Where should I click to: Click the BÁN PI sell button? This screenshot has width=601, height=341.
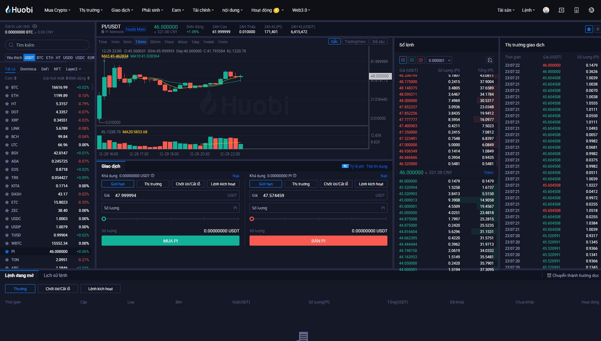click(318, 241)
